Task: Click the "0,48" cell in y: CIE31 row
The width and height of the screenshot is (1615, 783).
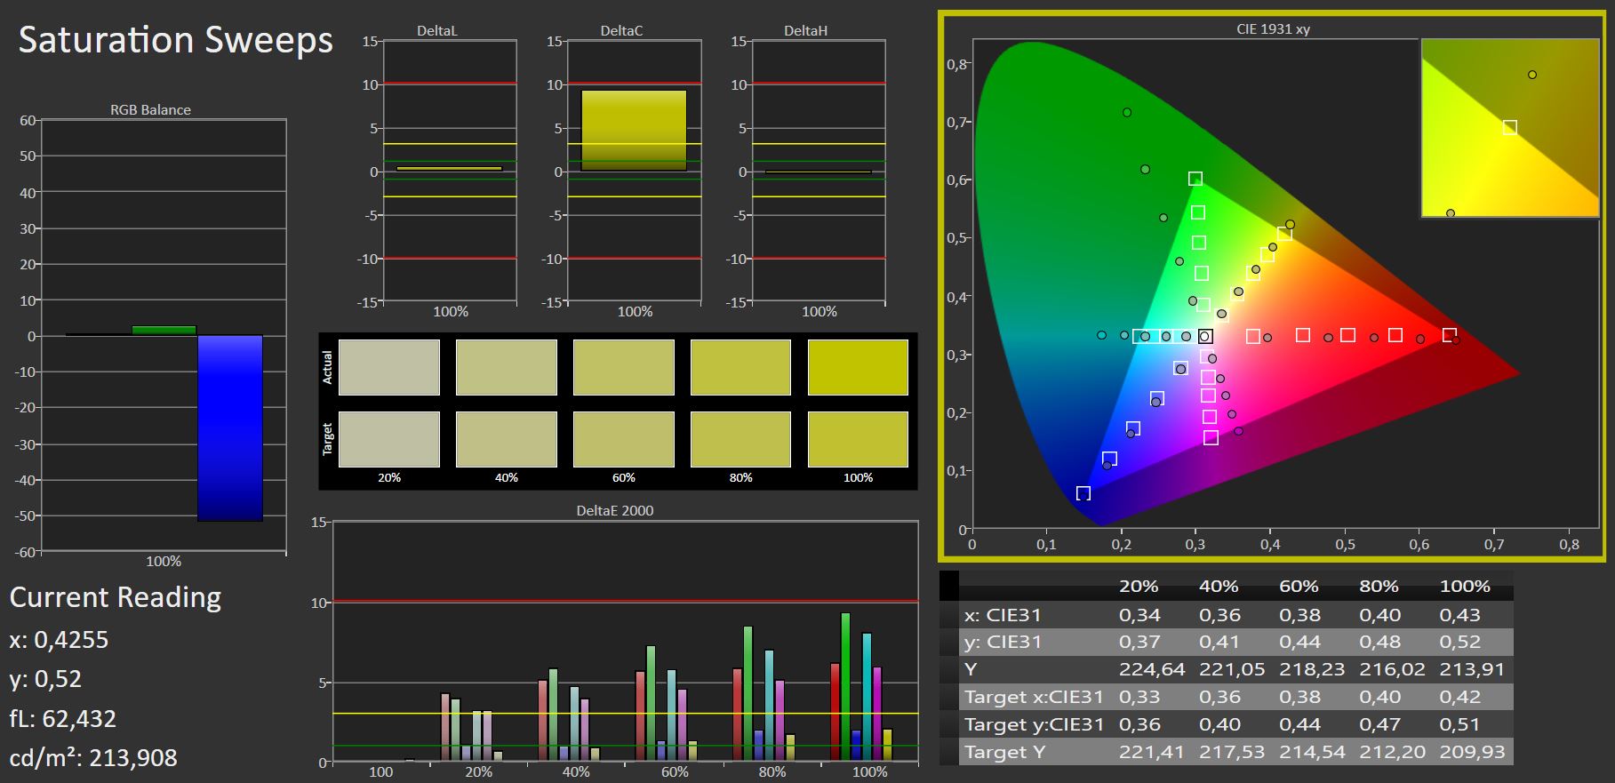Action: click(x=1379, y=643)
